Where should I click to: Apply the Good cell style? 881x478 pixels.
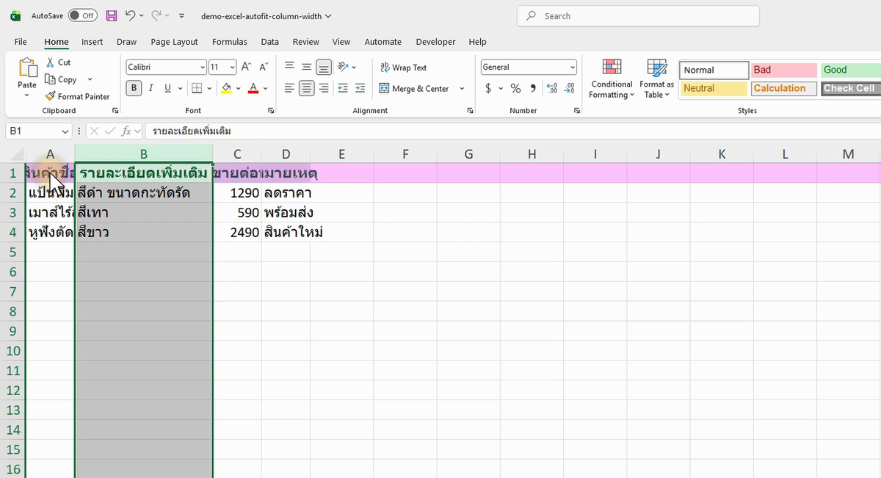point(851,70)
